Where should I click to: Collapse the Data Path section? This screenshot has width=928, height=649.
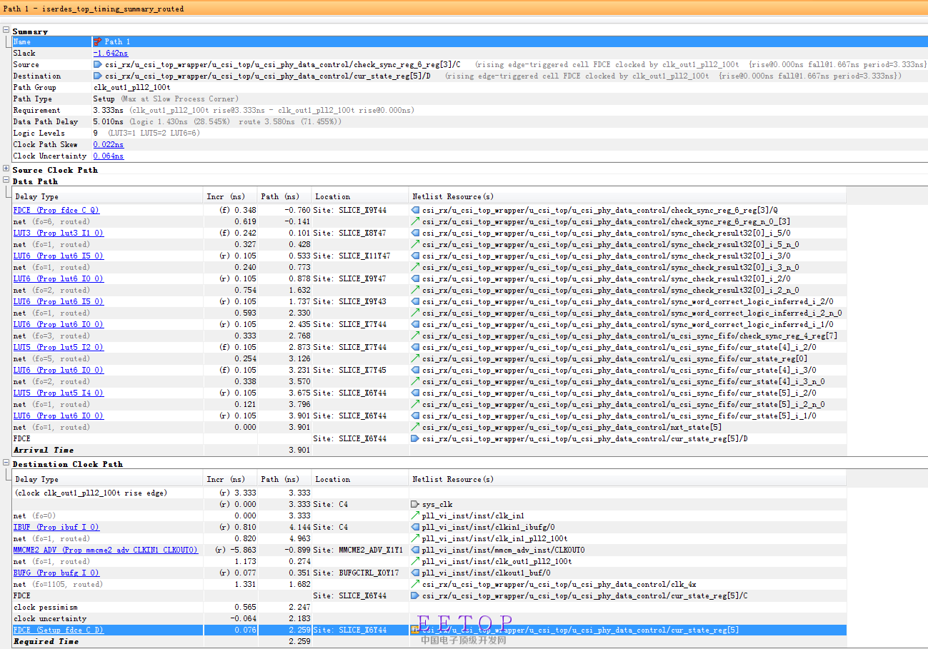[6, 181]
